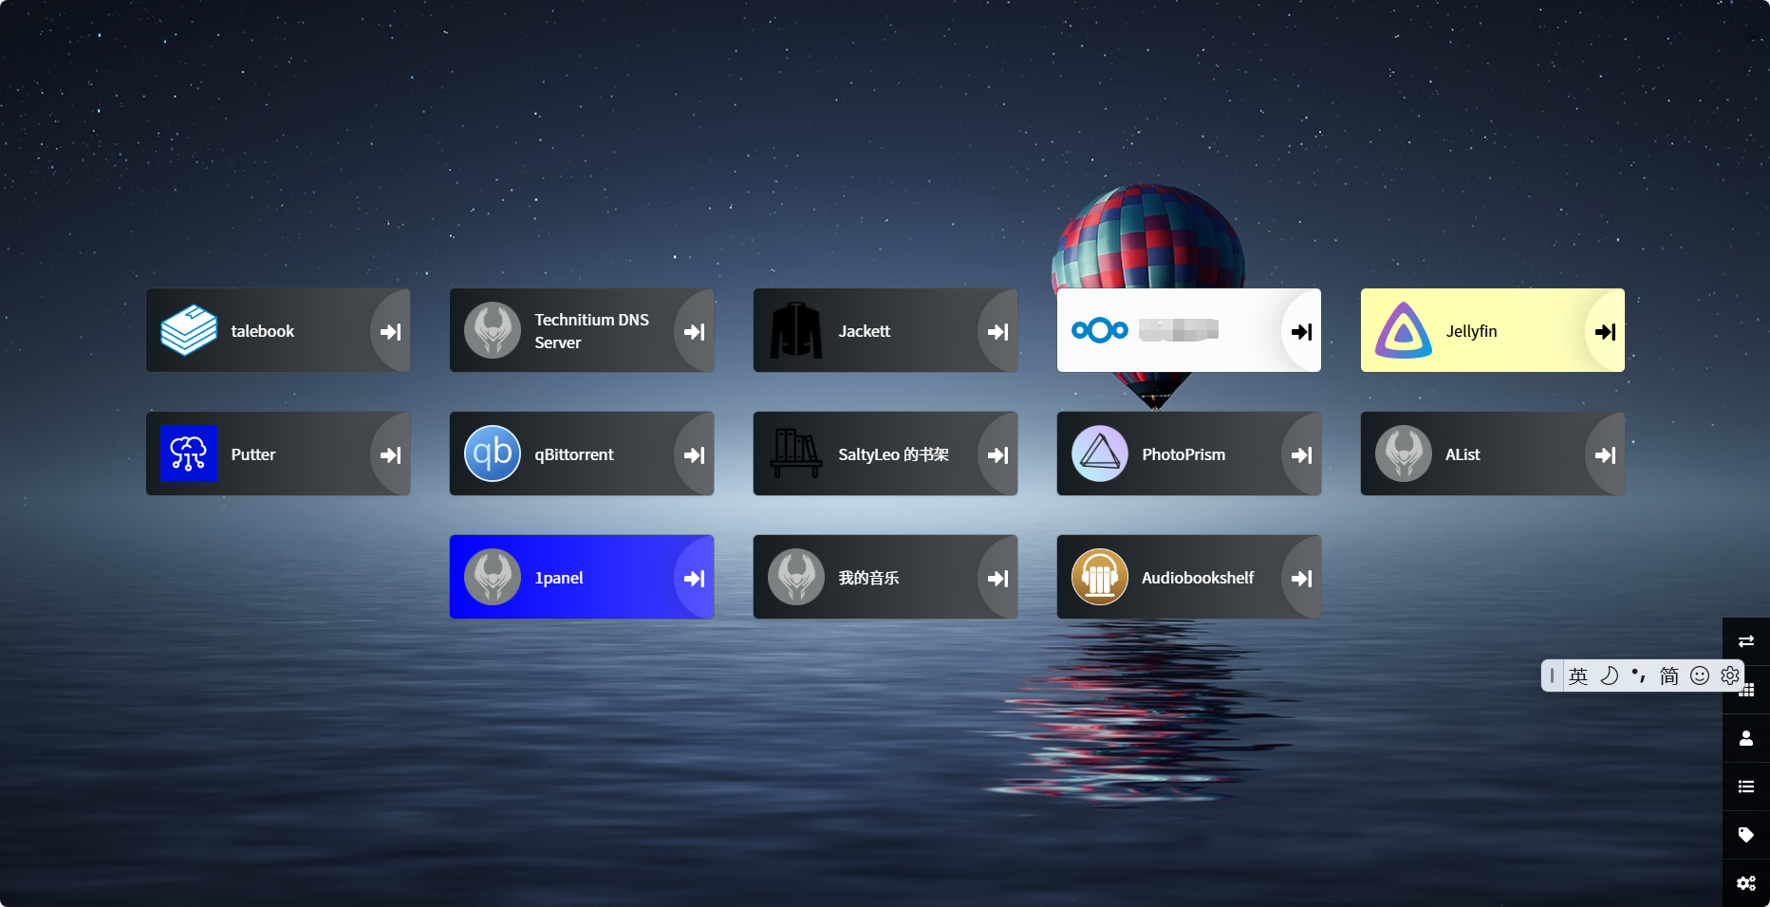Image resolution: width=1770 pixels, height=907 pixels.
Task: Click the Jellyfin gradient triangle logo
Action: (x=1403, y=330)
